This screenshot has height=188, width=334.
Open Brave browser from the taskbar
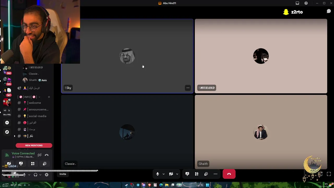[150, 185]
